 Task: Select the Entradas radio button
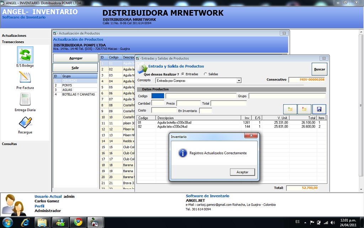pos(183,74)
